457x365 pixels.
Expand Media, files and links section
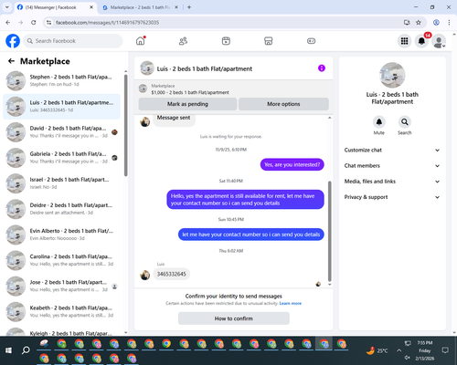pos(392,182)
